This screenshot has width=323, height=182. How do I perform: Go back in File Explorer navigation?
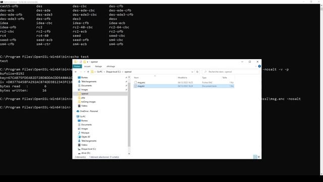pyautogui.click(x=76, y=72)
